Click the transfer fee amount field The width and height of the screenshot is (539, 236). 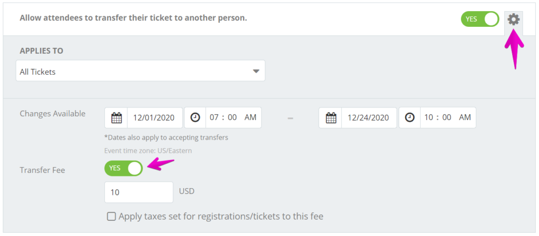[x=139, y=192]
